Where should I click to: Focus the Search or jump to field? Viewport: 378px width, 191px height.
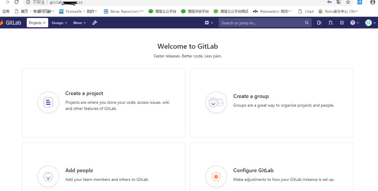point(265,23)
